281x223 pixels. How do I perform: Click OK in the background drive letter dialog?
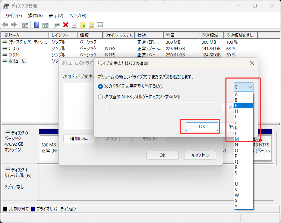point(162,155)
